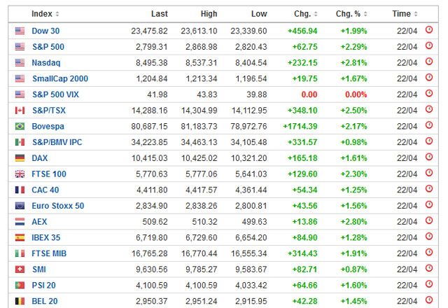This screenshot has height=308, width=448.
Task: Click the Last column header
Action: (159, 13)
